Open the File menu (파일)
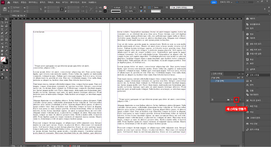The image size is (271, 147). (16, 2)
